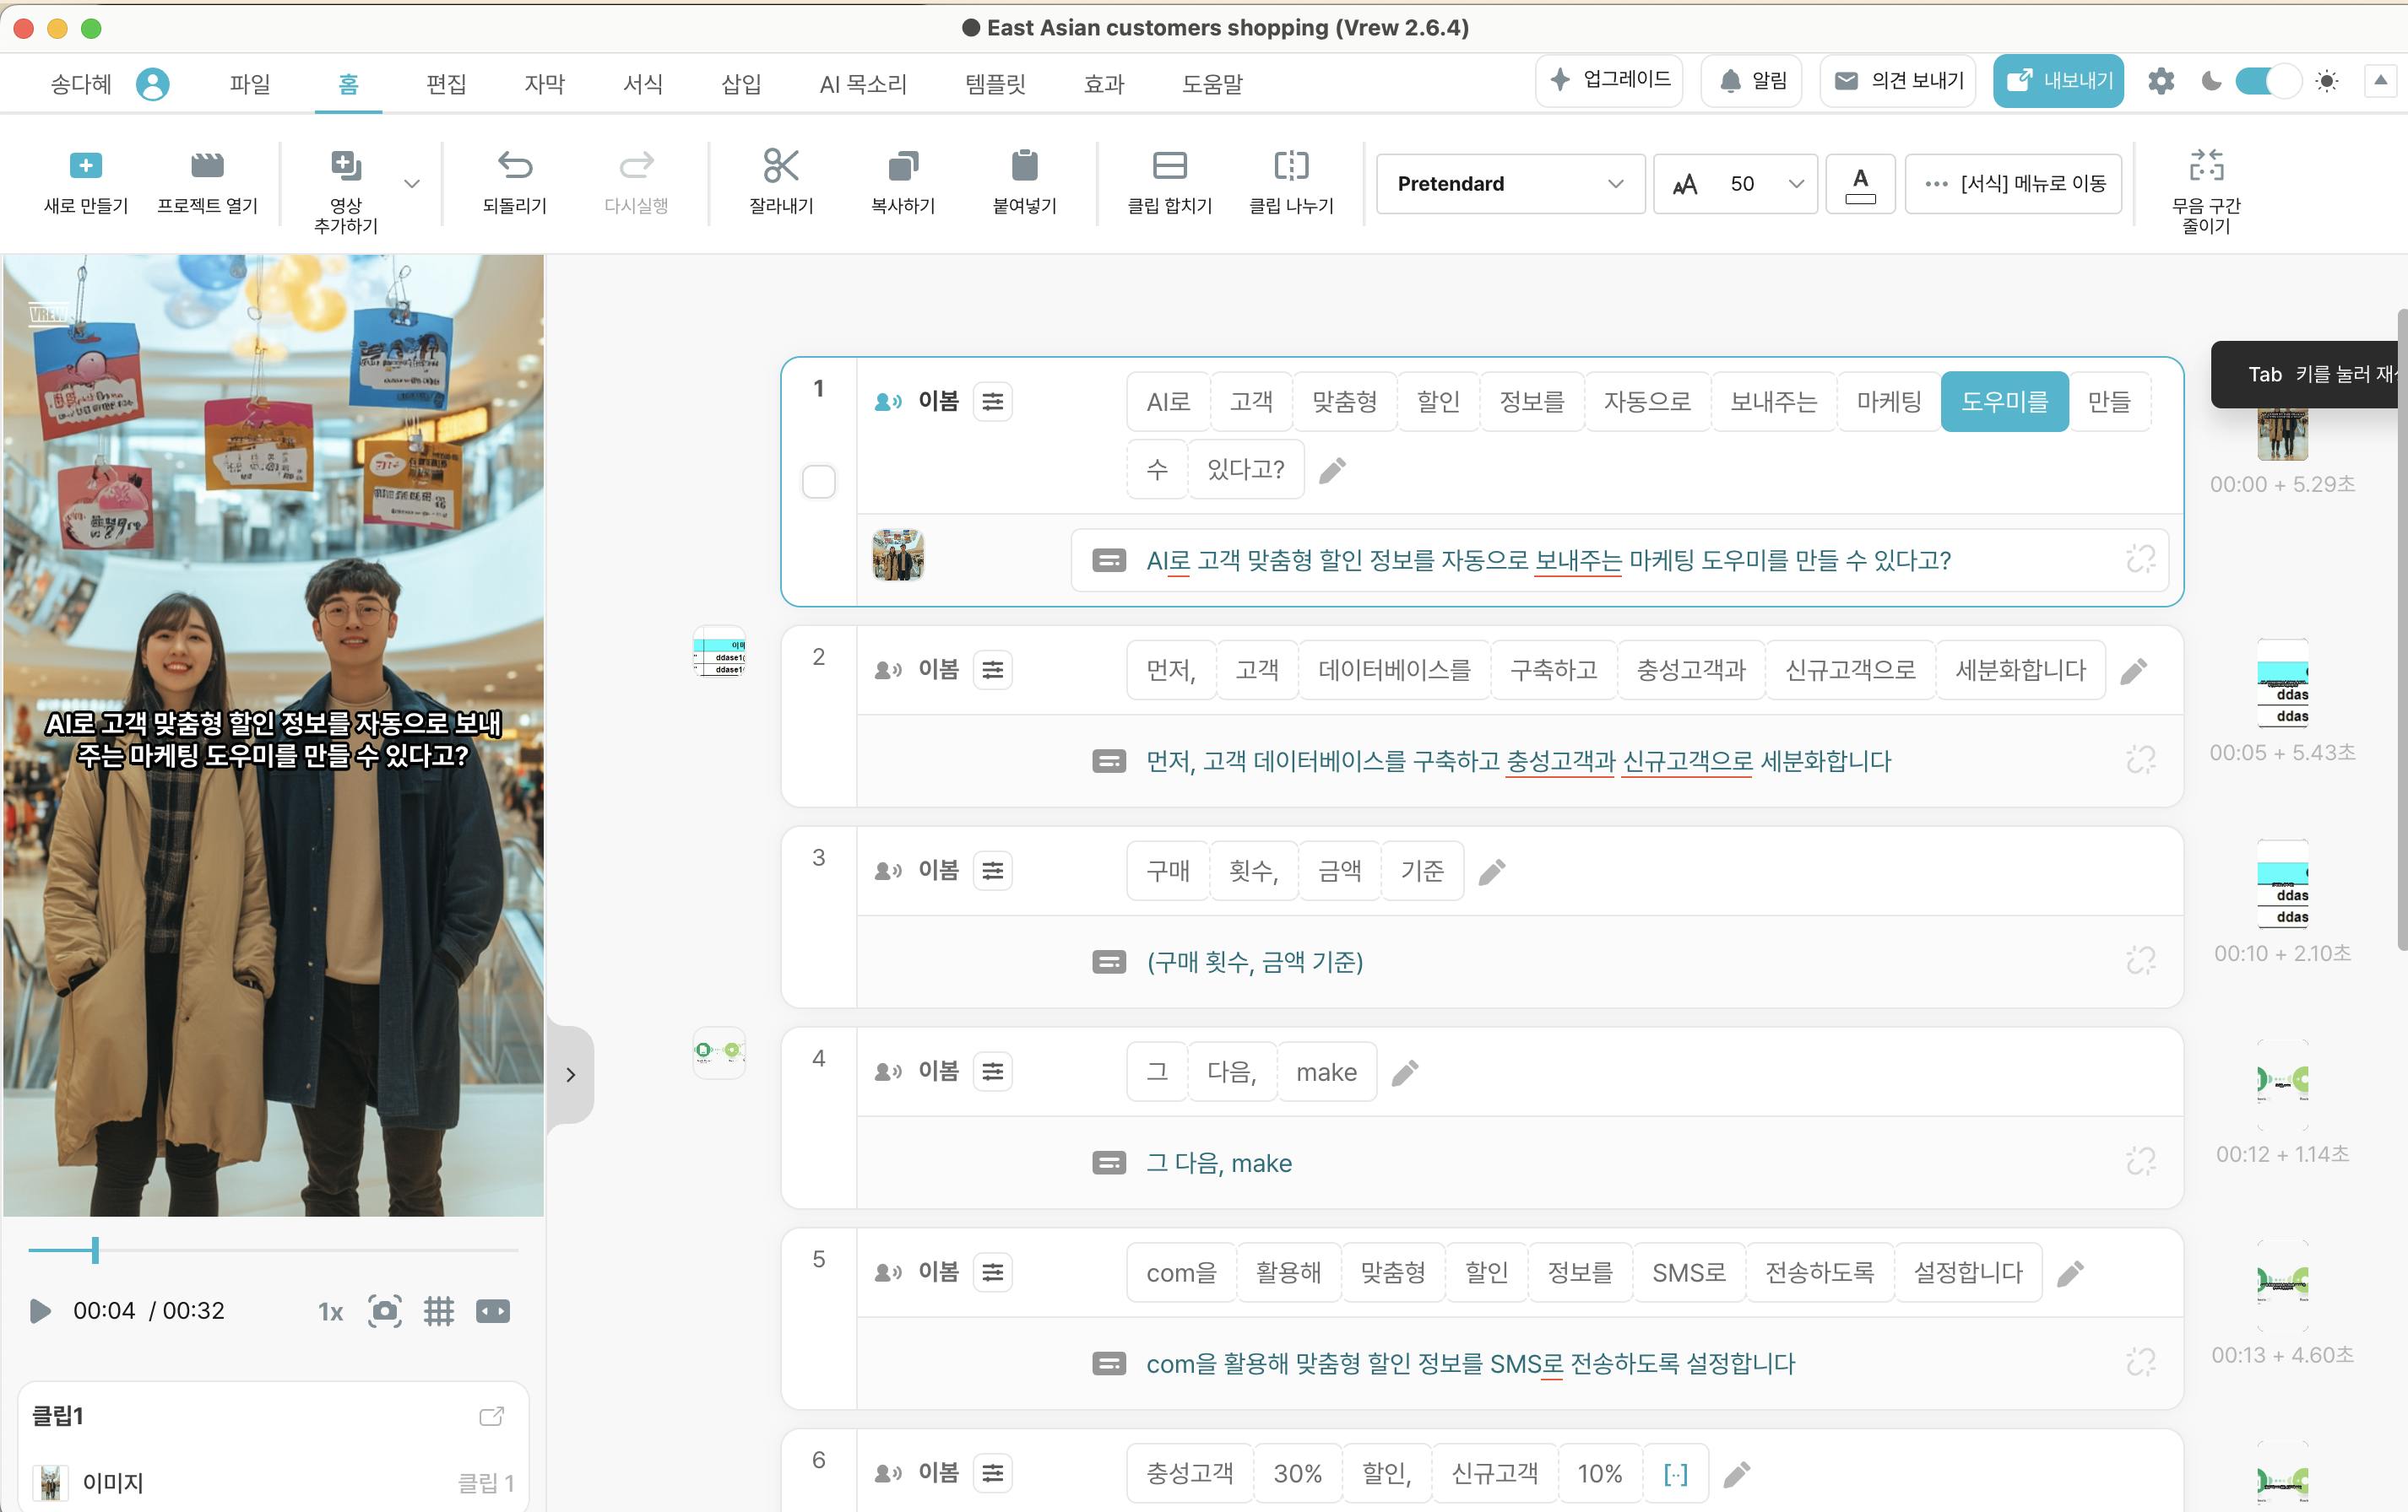2408x1512 pixels.
Task: Check the checkbox on clip 1
Action: click(x=818, y=482)
